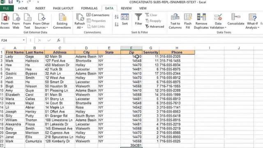263x148 pixels.
Task: Switch to the FORMULAS tab
Action: coord(89,8)
